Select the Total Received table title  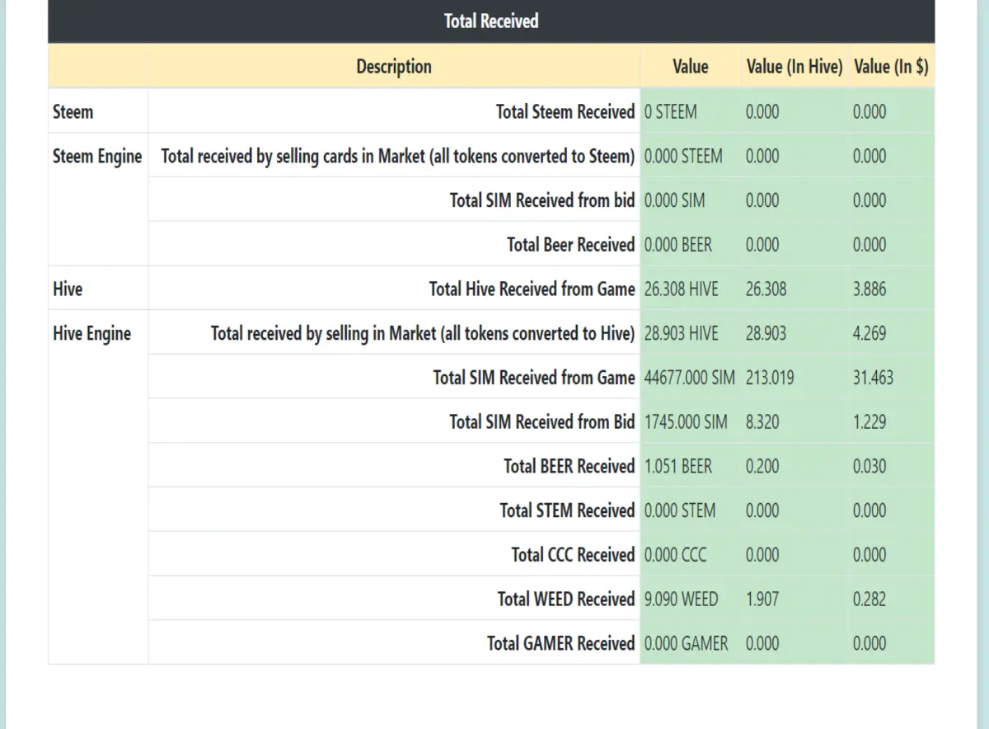tap(491, 21)
